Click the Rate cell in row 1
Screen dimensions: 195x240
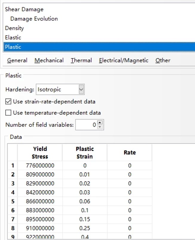click(x=130, y=165)
